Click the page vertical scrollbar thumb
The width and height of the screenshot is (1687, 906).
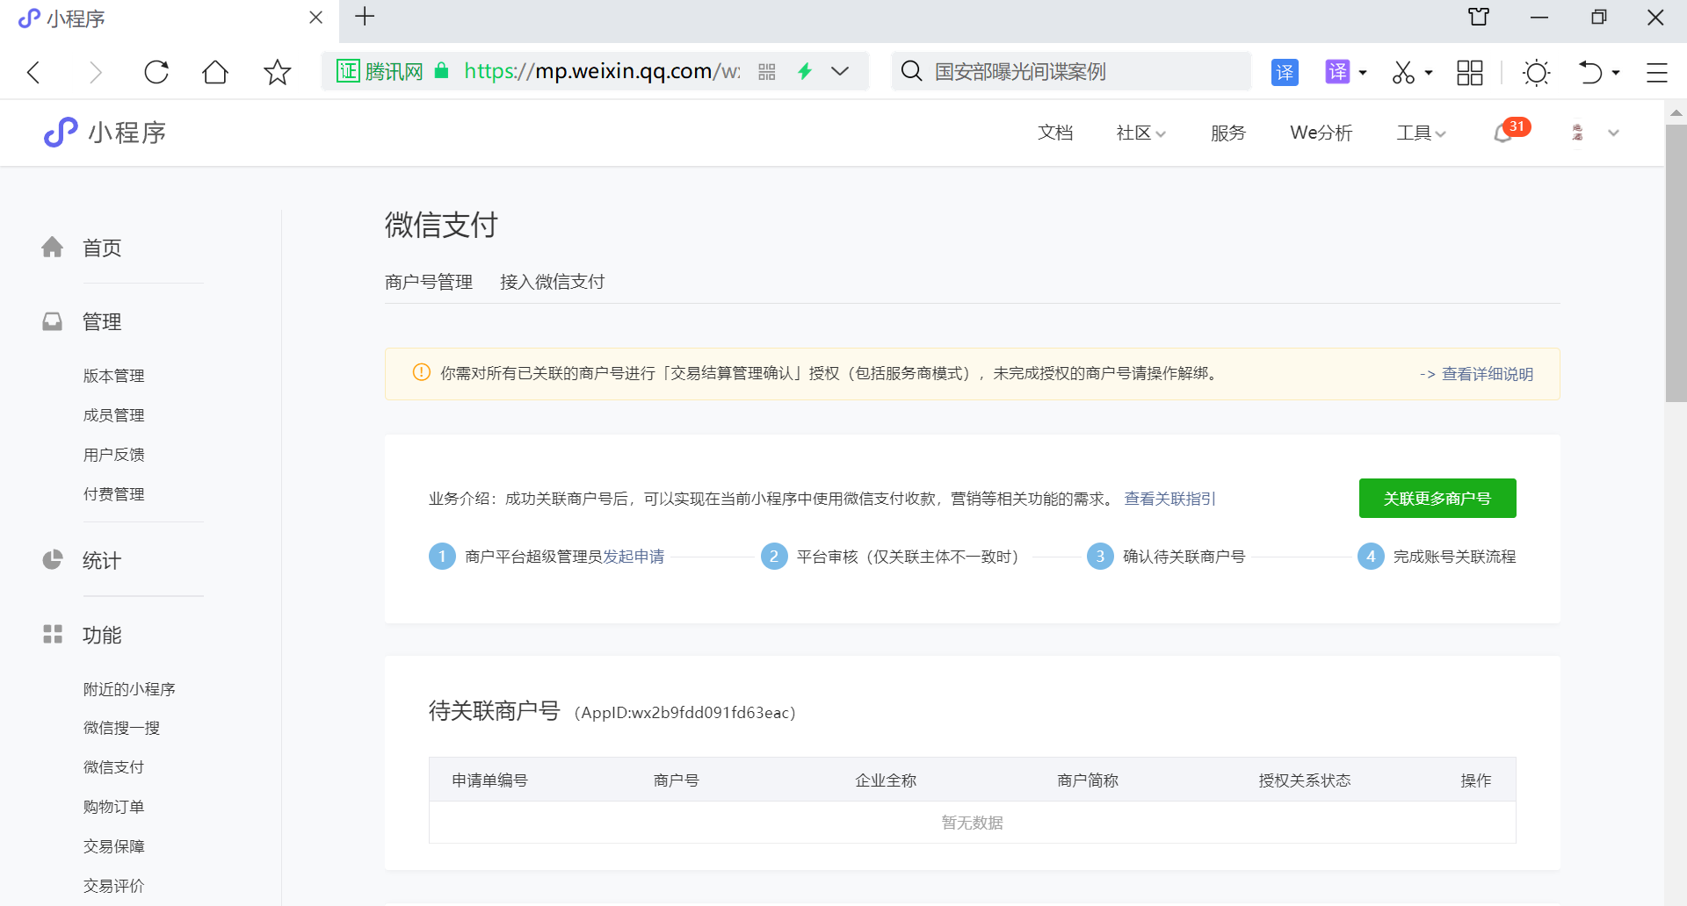[1676, 263]
